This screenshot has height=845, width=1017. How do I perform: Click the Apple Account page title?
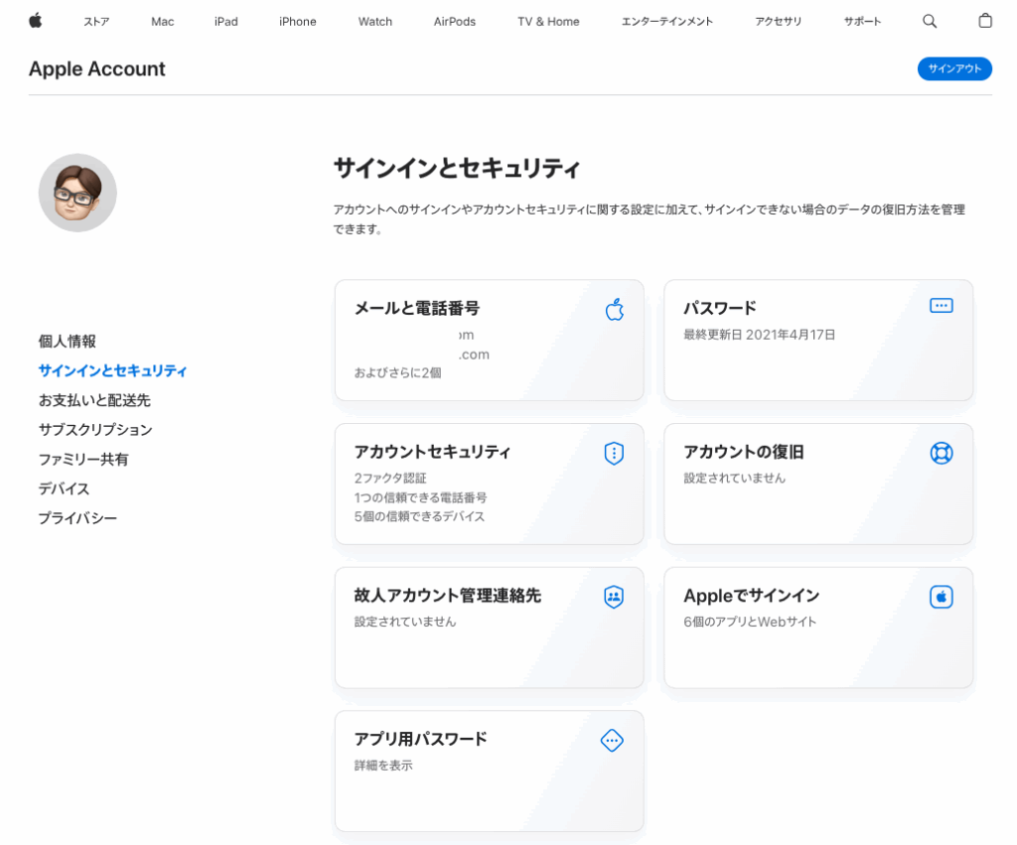tap(97, 69)
